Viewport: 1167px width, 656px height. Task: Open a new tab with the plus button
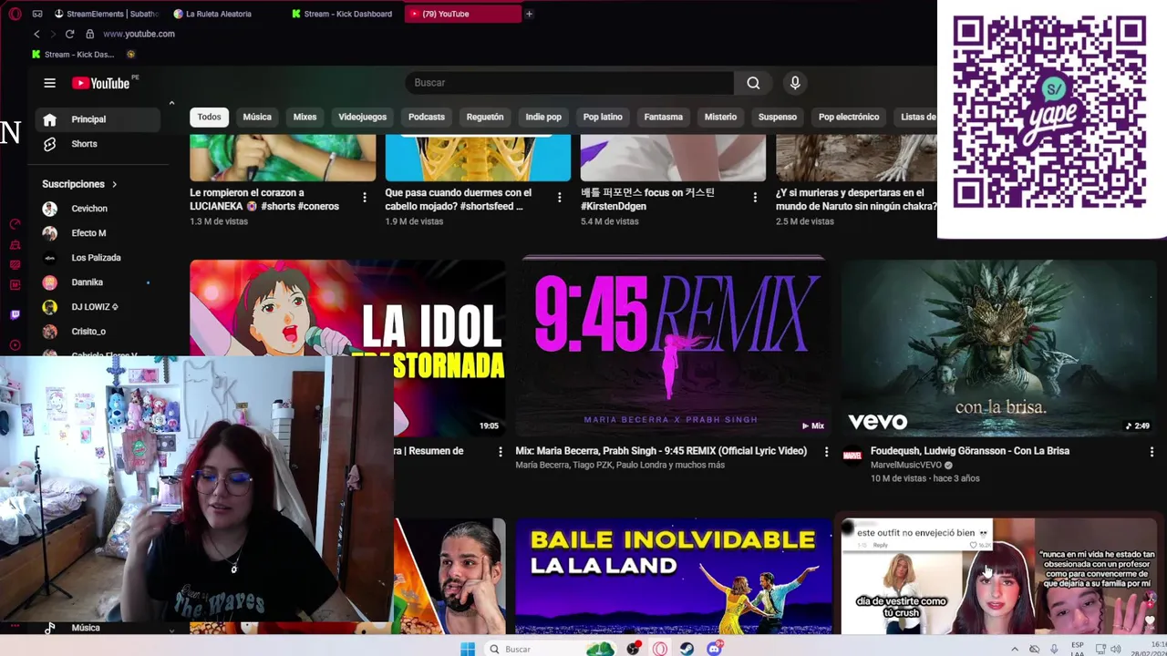tap(529, 14)
